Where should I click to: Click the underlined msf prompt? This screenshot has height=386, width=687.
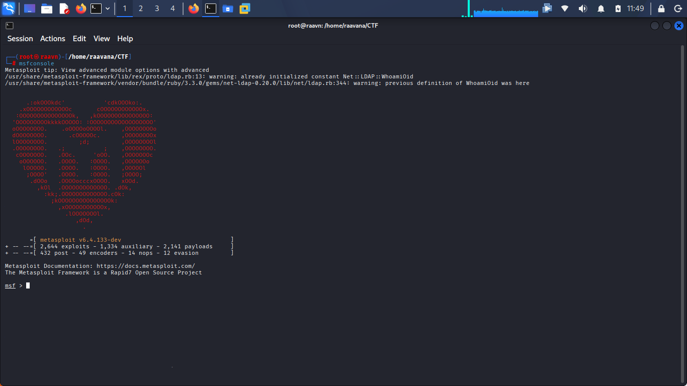[x=10, y=285]
